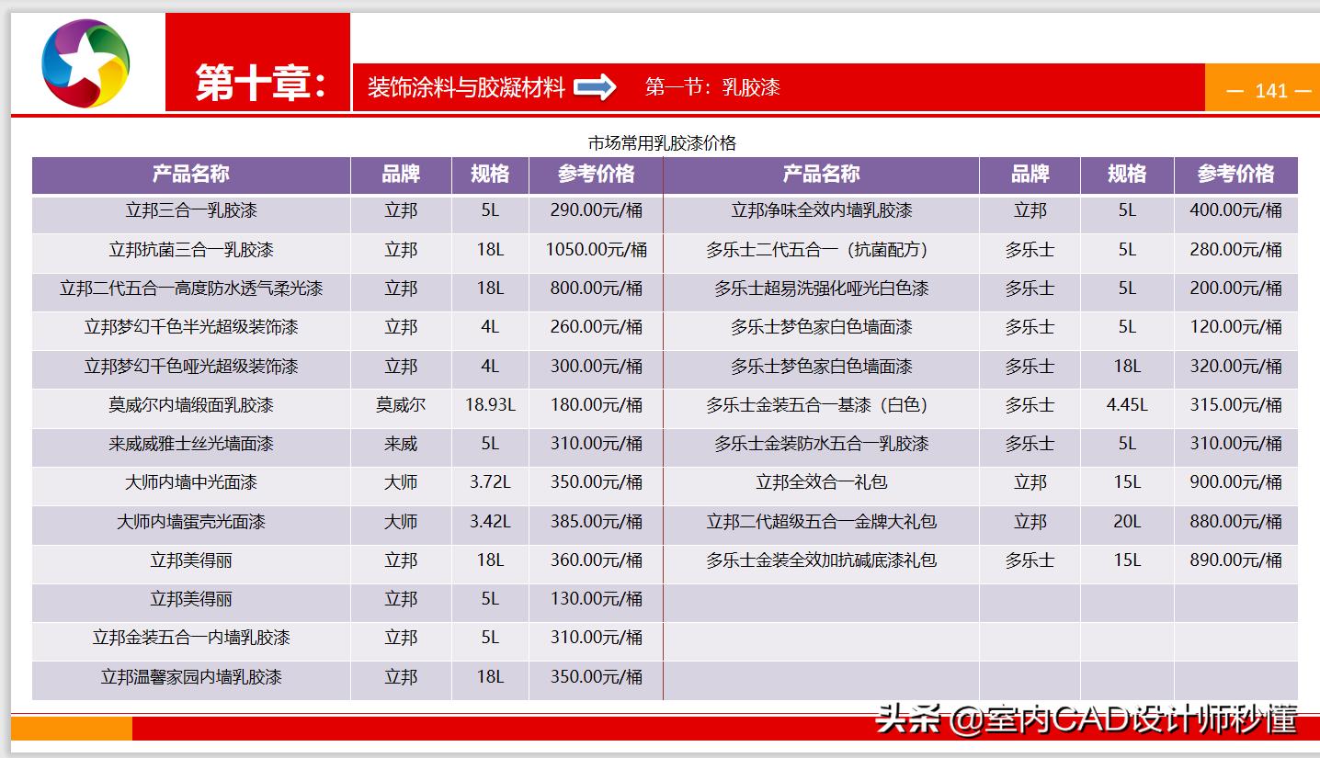Image resolution: width=1320 pixels, height=758 pixels.
Task: Select the 来威威雅士丝光墙面漆 product name
Action: click(x=191, y=443)
